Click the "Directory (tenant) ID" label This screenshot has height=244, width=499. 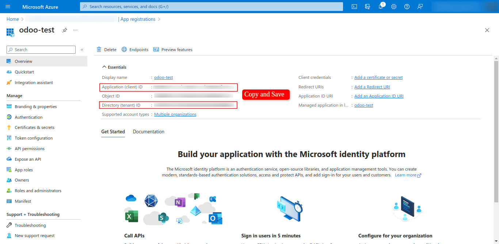[x=121, y=105]
